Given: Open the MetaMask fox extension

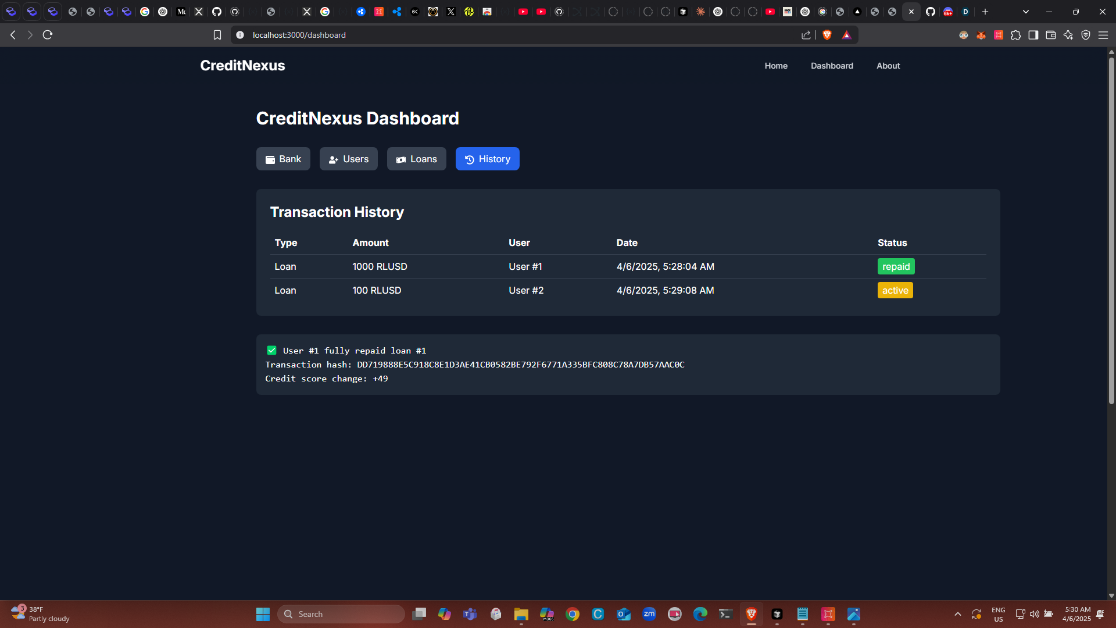Looking at the screenshot, I should click(981, 35).
